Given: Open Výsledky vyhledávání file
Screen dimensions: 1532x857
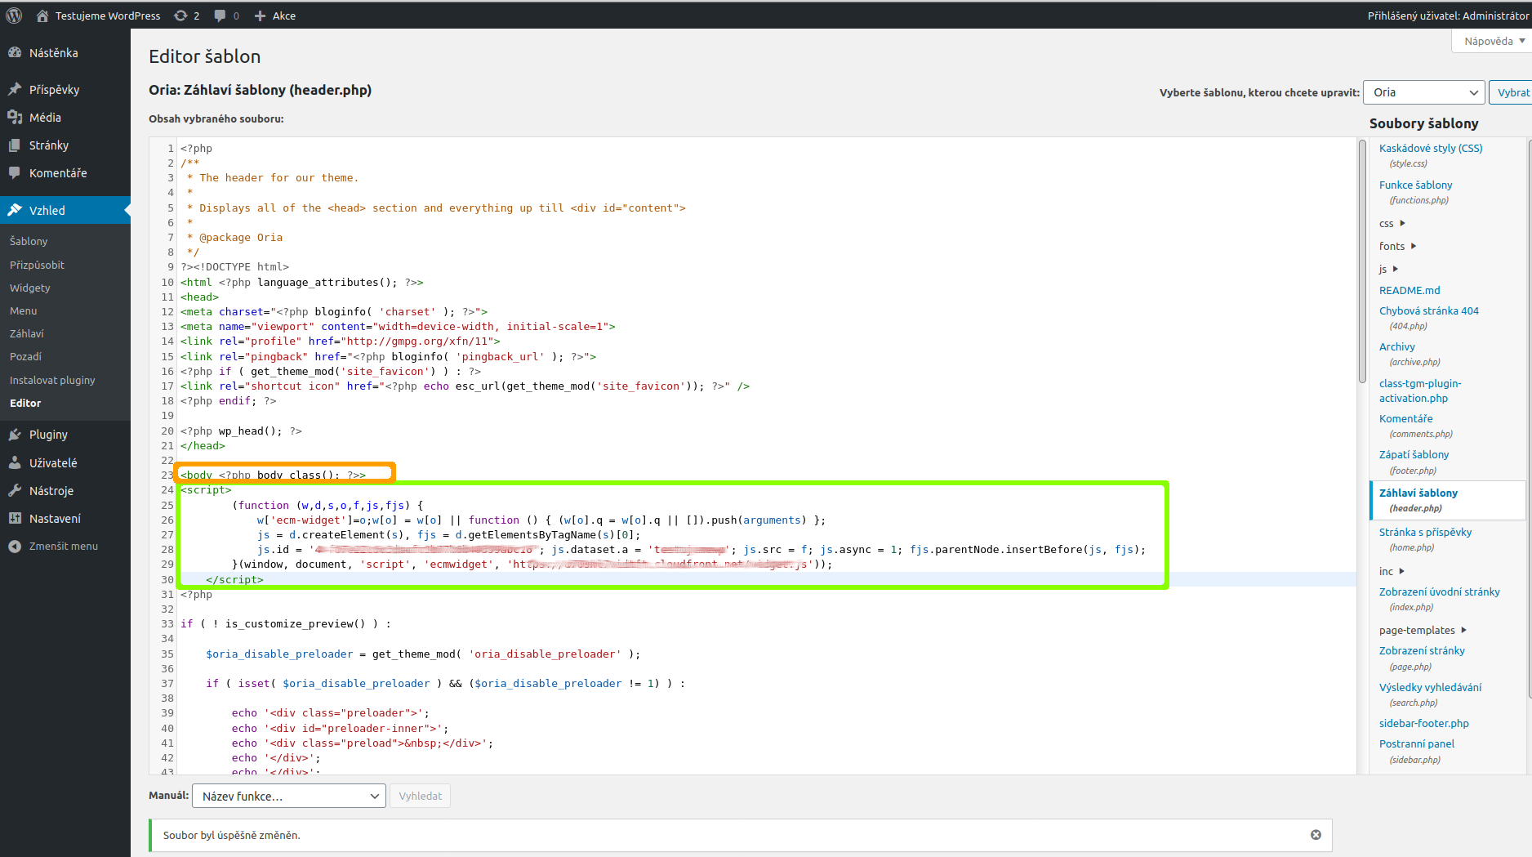Looking at the screenshot, I should pyautogui.click(x=1430, y=687).
